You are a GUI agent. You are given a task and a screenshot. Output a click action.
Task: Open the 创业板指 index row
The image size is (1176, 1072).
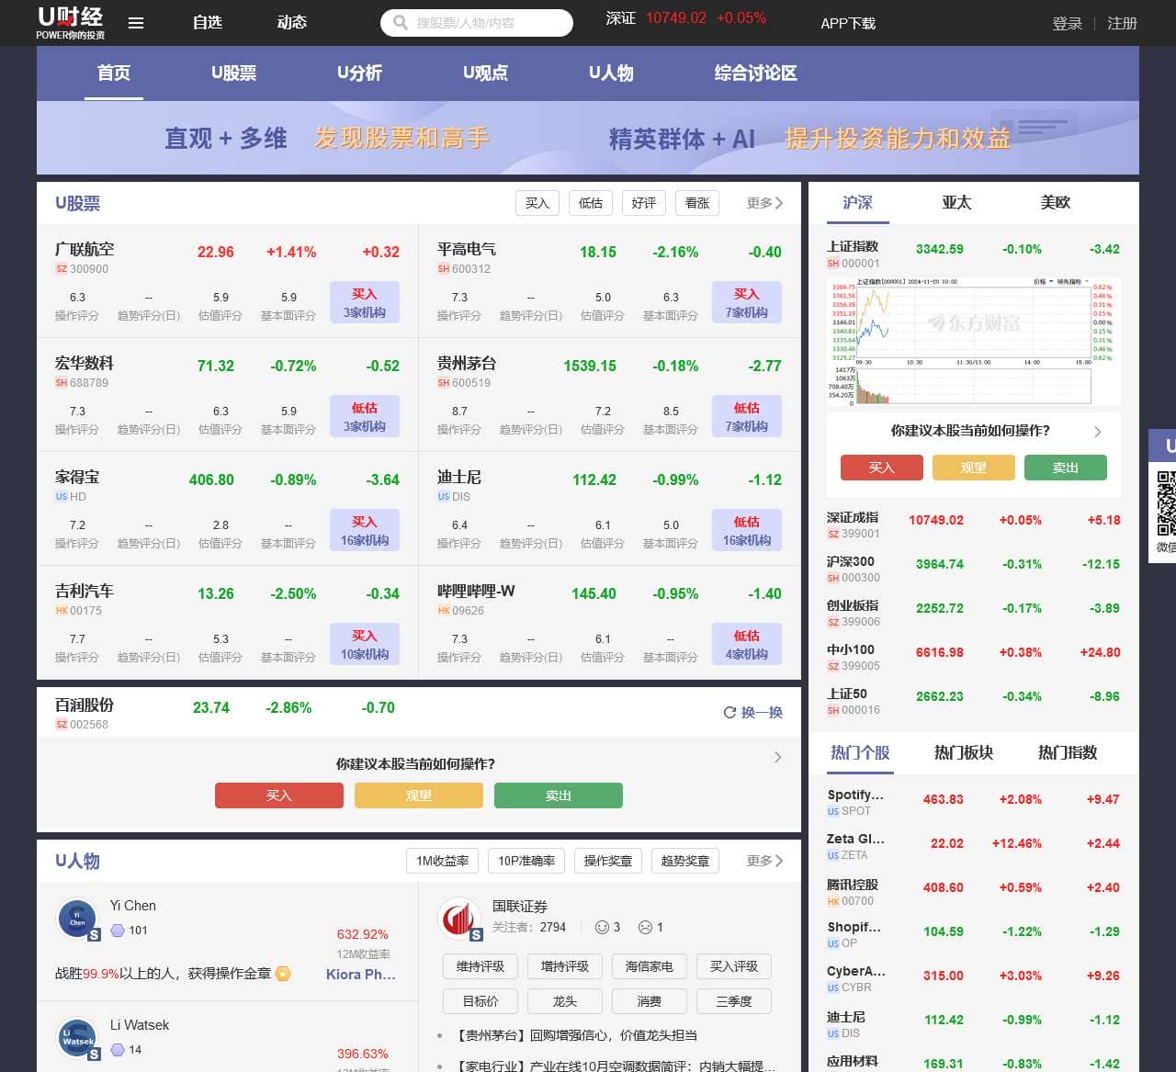pos(974,613)
